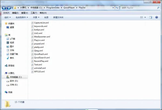Open the help question mark icon

(x=157, y=18)
